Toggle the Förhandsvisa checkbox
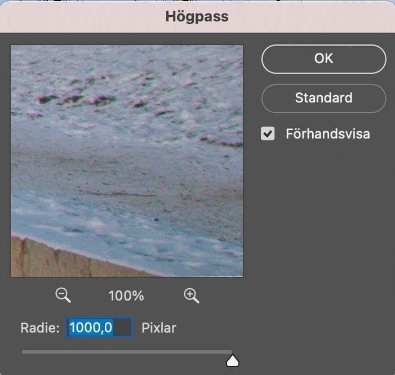Viewport: 395px width, 375px height. (x=268, y=133)
